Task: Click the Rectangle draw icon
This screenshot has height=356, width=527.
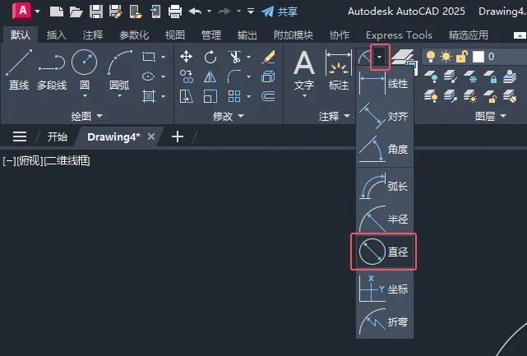Action: pos(149,57)
